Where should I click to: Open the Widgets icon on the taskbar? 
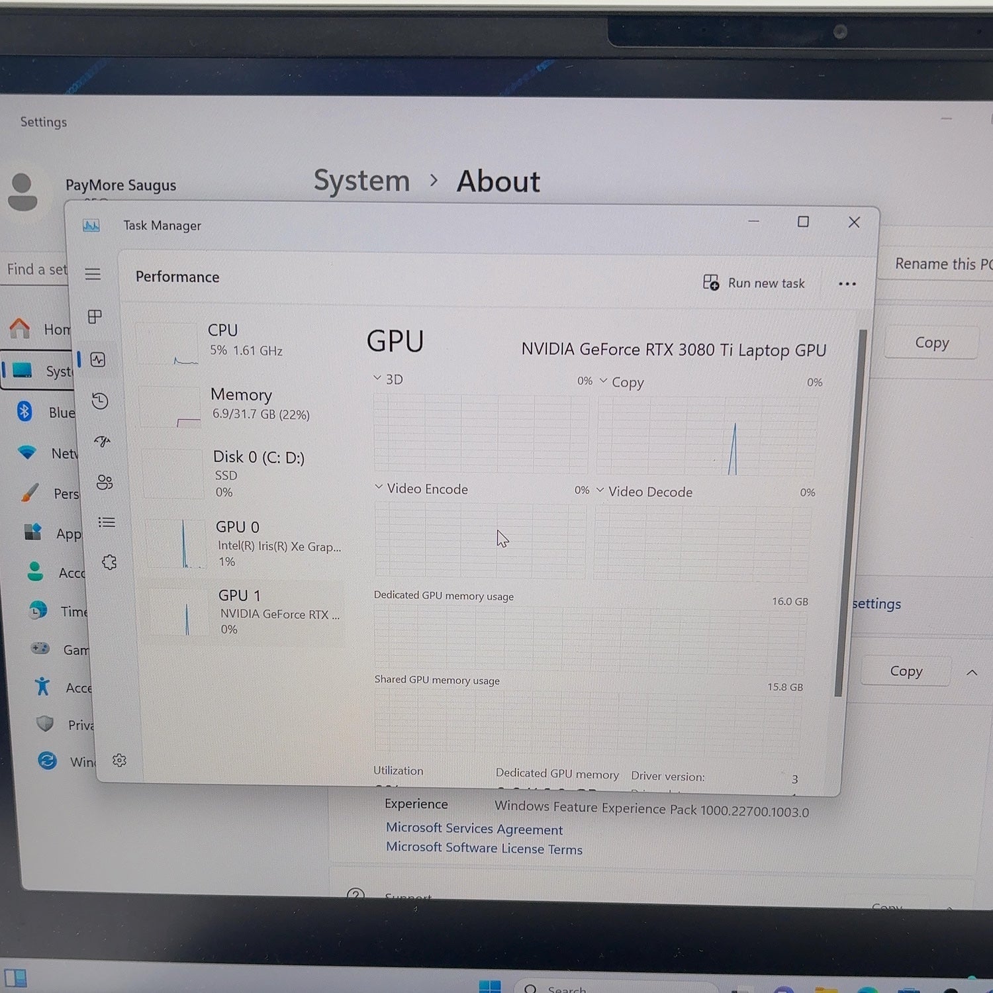15,978
